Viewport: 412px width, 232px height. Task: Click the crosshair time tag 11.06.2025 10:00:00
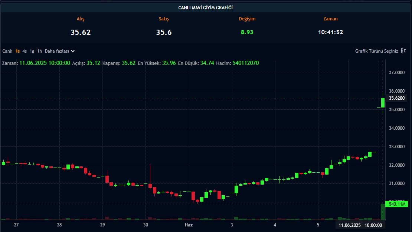[x=360, y=225]
